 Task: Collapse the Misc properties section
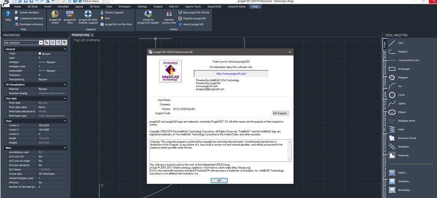coord(65,148)
